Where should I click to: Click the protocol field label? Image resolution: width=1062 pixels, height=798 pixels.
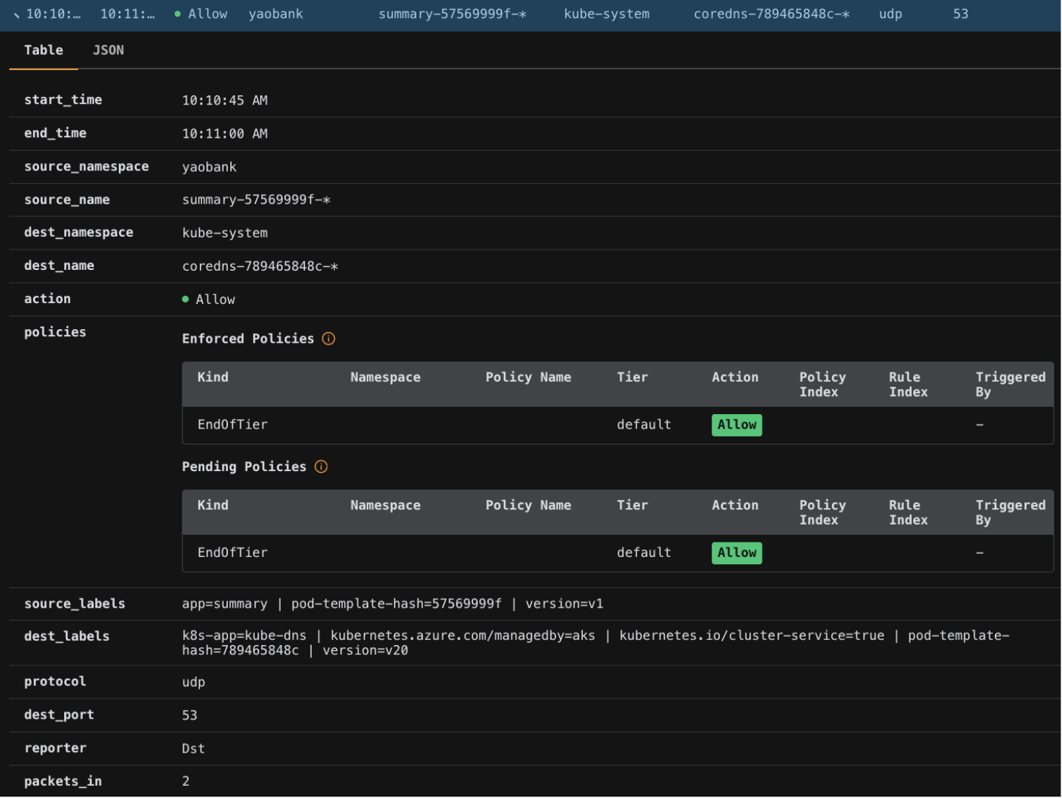coord(55,681)
